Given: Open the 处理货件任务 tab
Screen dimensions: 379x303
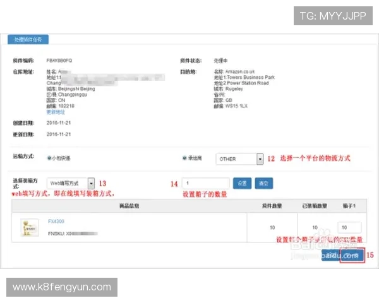Looking at the screenshot, I should click(28, 40).
